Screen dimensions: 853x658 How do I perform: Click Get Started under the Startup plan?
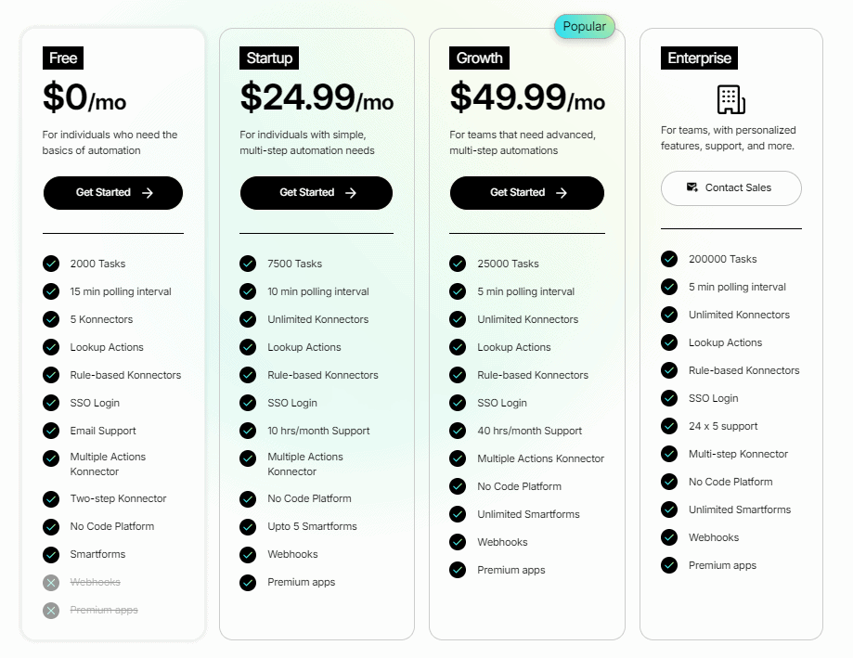(316, 193)
